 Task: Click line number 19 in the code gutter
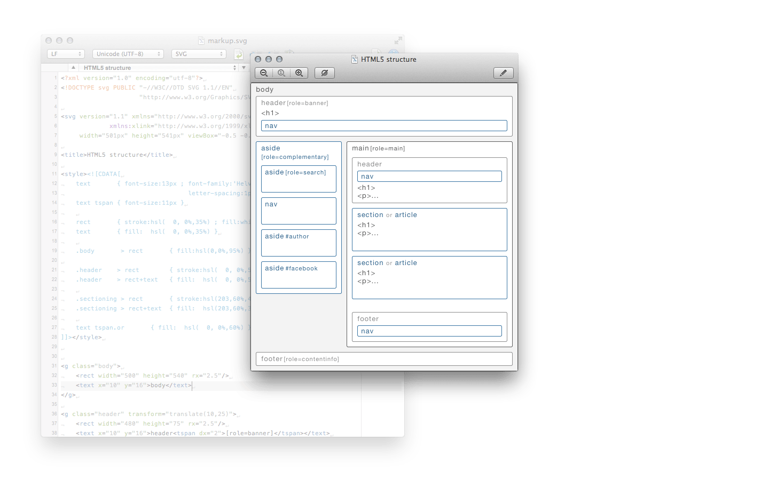pos(54,251)
